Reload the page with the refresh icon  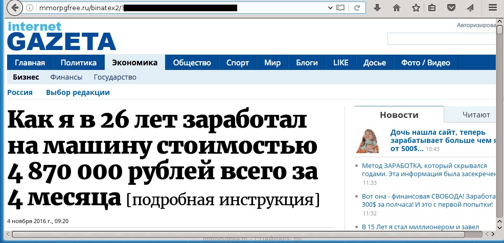(x=357, y=8)
